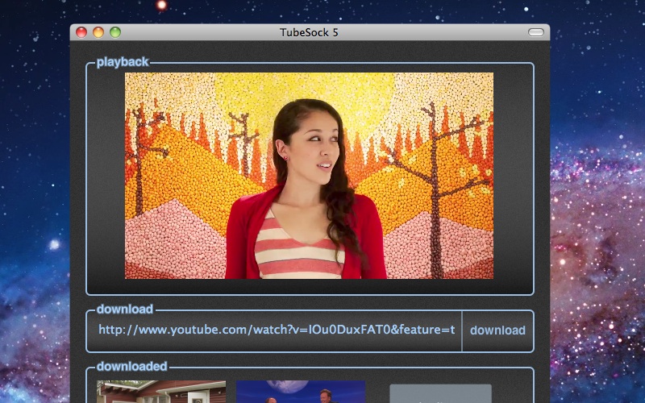Zoom the TubeSock window with green button
The image size is (645, 403).
pos(115,32)
